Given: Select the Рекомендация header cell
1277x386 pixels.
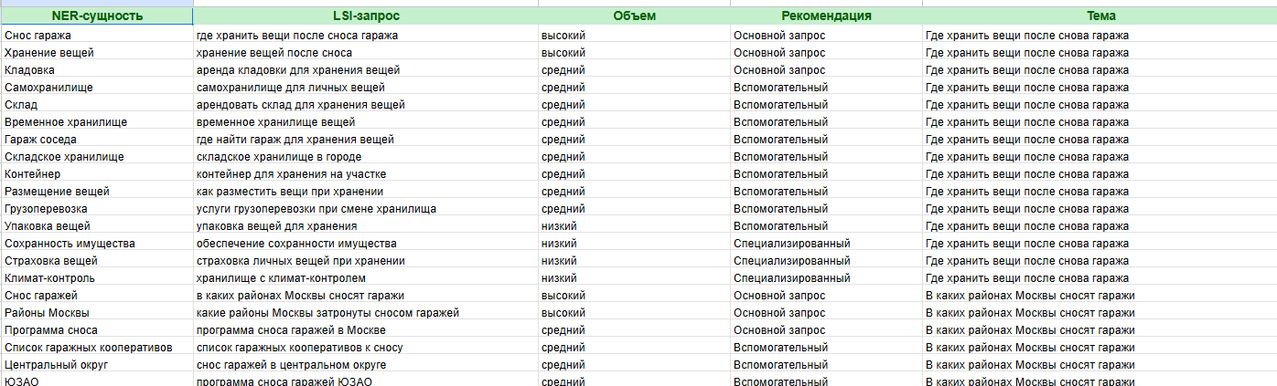Looking at the screenshot, I should [826, 16].
